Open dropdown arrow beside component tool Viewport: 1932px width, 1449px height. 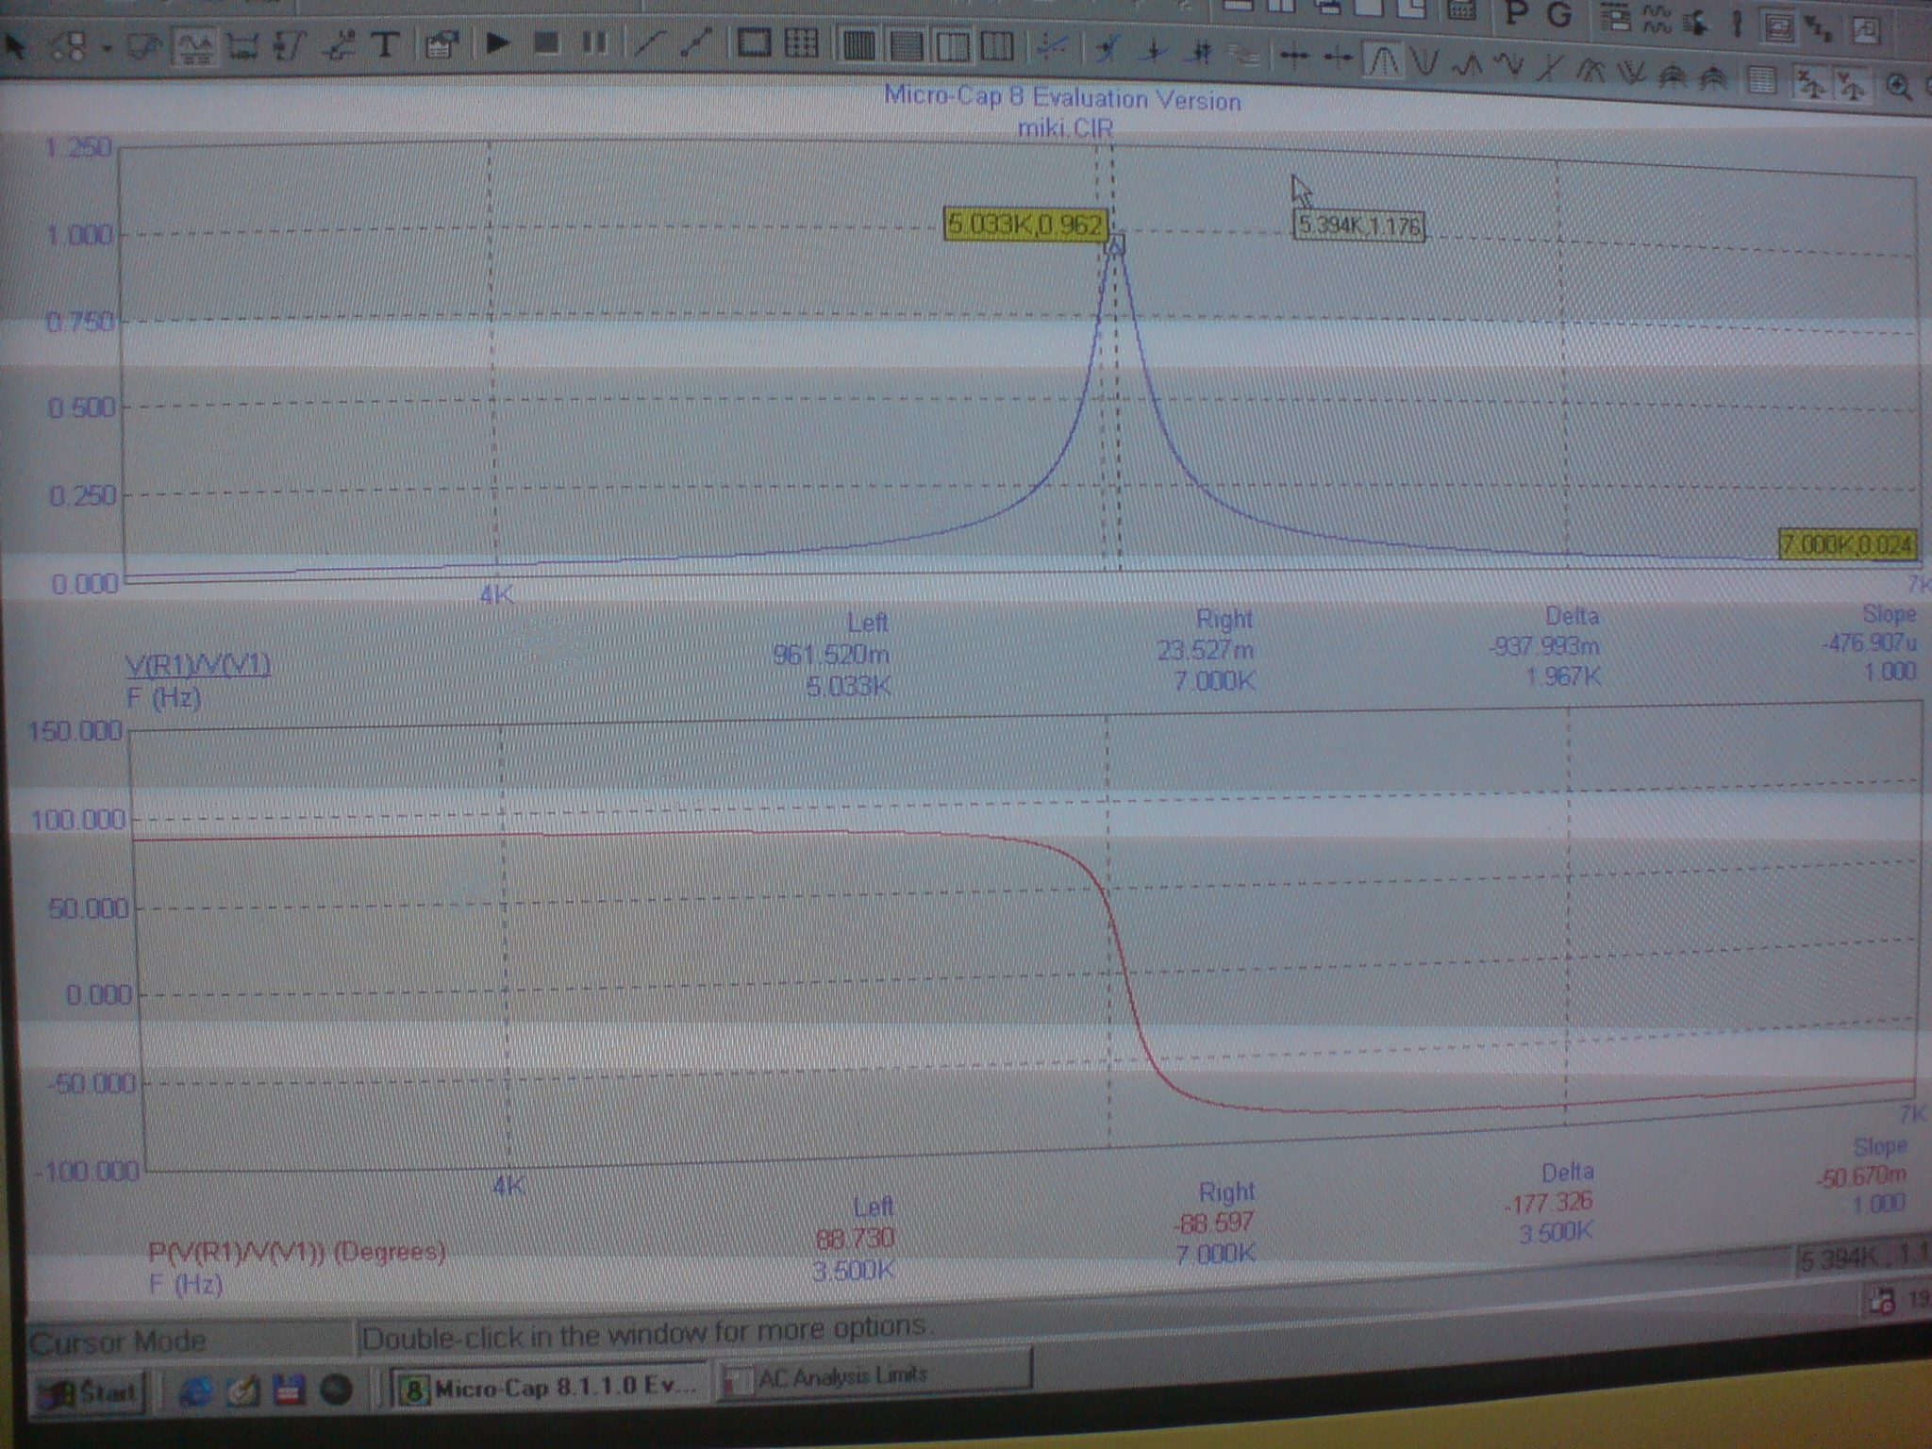(x=108, y=47)
